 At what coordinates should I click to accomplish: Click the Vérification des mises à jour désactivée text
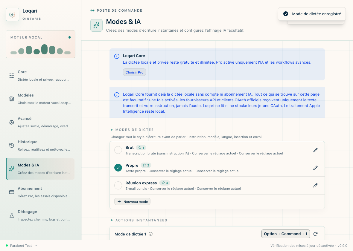pyautogui.click(x=302, y=246)
